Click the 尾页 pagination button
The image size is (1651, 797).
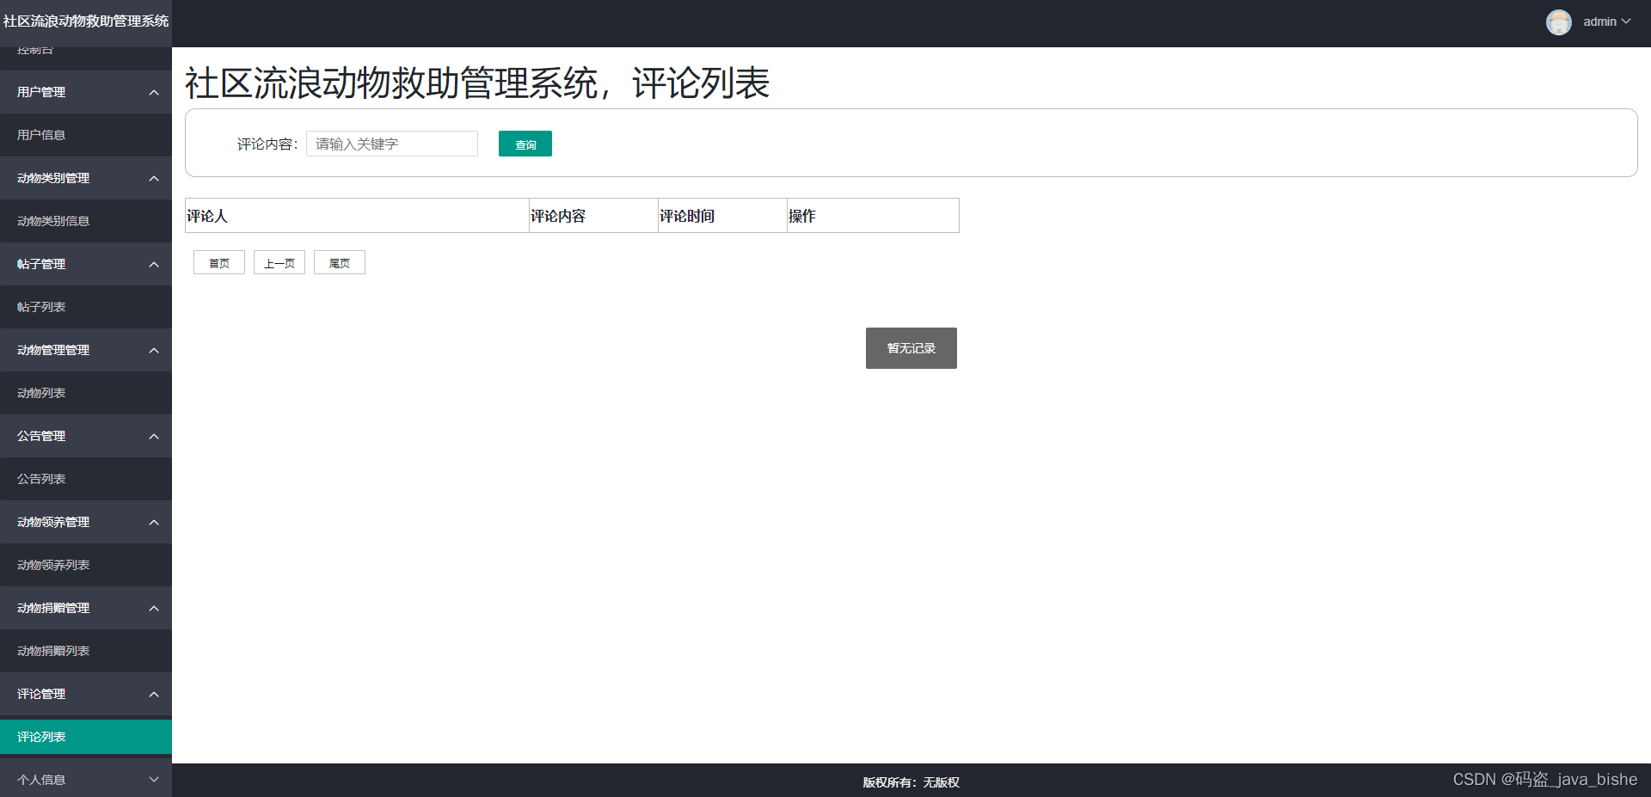pos(340,262)
